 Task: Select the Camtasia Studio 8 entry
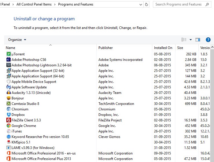coord(25,103)
